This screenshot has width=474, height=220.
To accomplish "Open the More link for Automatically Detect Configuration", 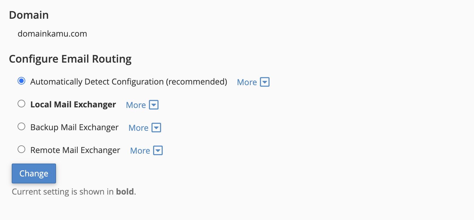I will [x=247, y=82].
